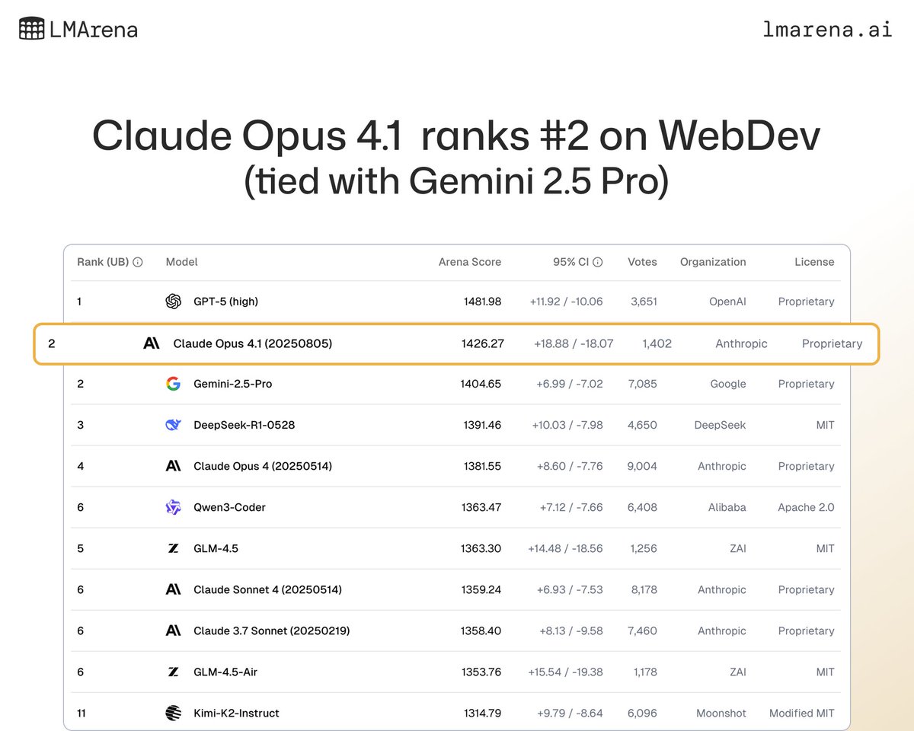Image resolution: width=914 pixels, height=731 pixels.
Task: Click the Anthropic logo beside Claude 3.7 Sonnet
Action: click(x=174, y=630)
